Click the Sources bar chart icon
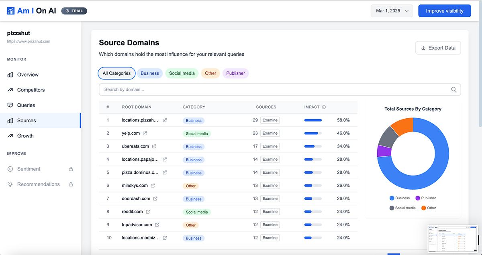 click(x=10, y=120)
